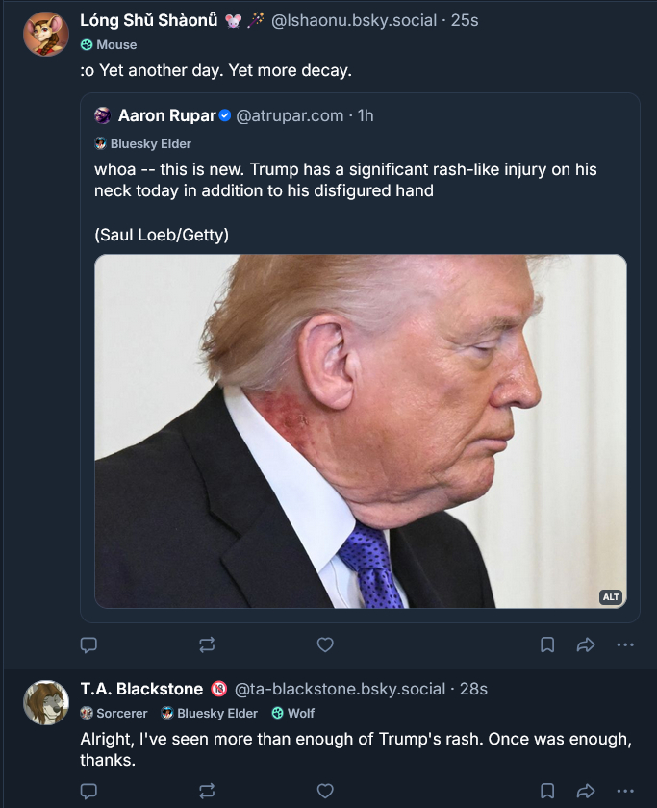The height and width of the screenshot is (808, 657).
Task: Open Aaron Rupar's quoted profile name
Action: click(166, 115)
